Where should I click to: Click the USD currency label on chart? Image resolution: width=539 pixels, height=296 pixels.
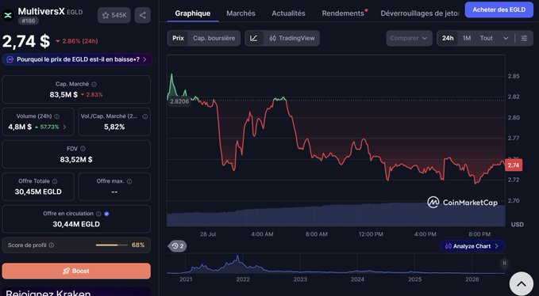(517, 225)
